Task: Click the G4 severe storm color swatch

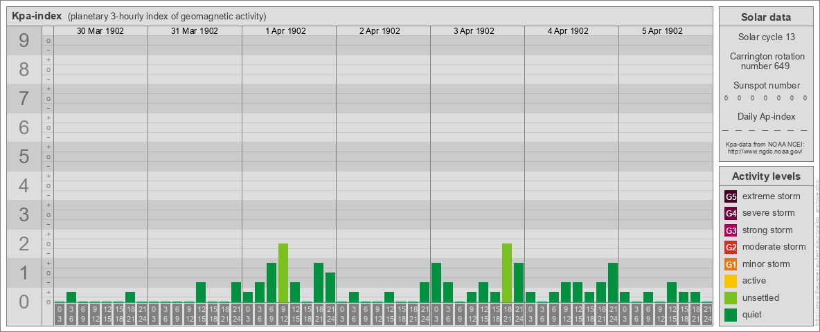Action: pyautogui.click(x=731, y=214)
